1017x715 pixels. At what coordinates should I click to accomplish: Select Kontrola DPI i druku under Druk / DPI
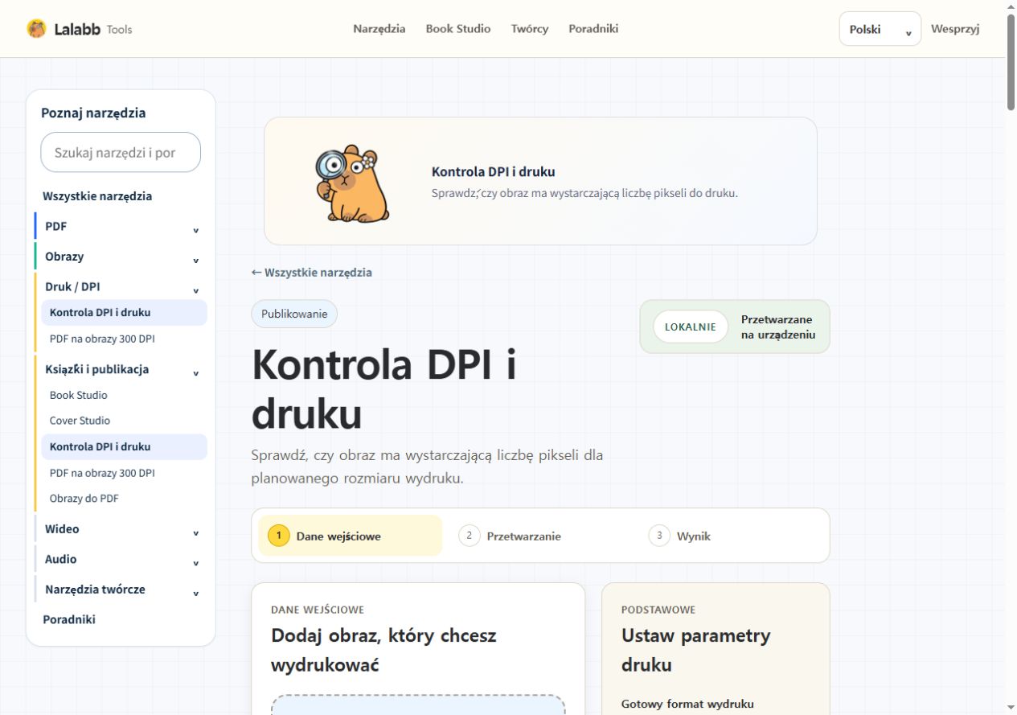[x=124, y=313]
